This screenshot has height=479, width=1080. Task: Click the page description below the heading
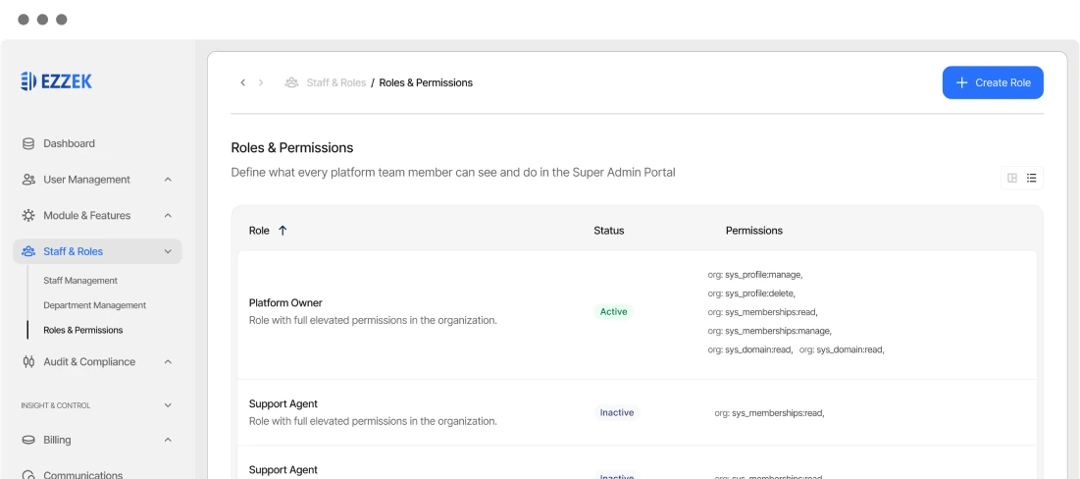point(453,173)
